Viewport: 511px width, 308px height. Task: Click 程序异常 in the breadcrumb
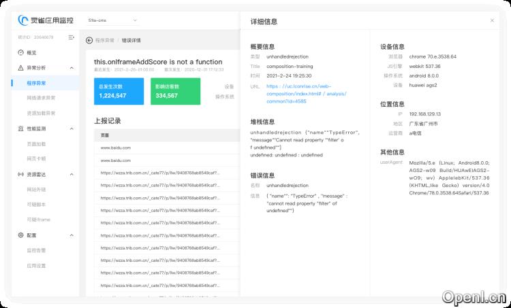pos(105,40)
